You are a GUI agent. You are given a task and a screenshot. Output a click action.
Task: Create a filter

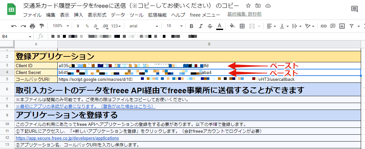[x=352, y=26]
